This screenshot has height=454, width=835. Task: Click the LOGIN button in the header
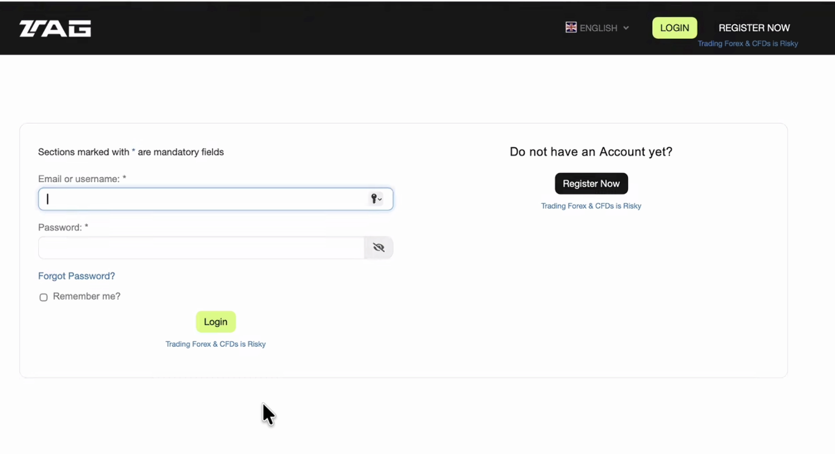675,28
